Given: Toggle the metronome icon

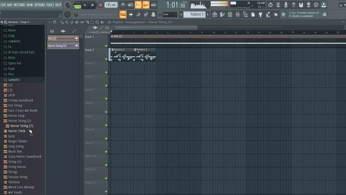Looking at the screenshot, I should pyautogui.click(x=123, y=5).
